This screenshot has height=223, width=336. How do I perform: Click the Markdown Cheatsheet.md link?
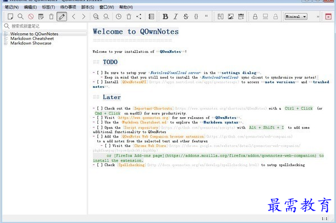point(144,122)
